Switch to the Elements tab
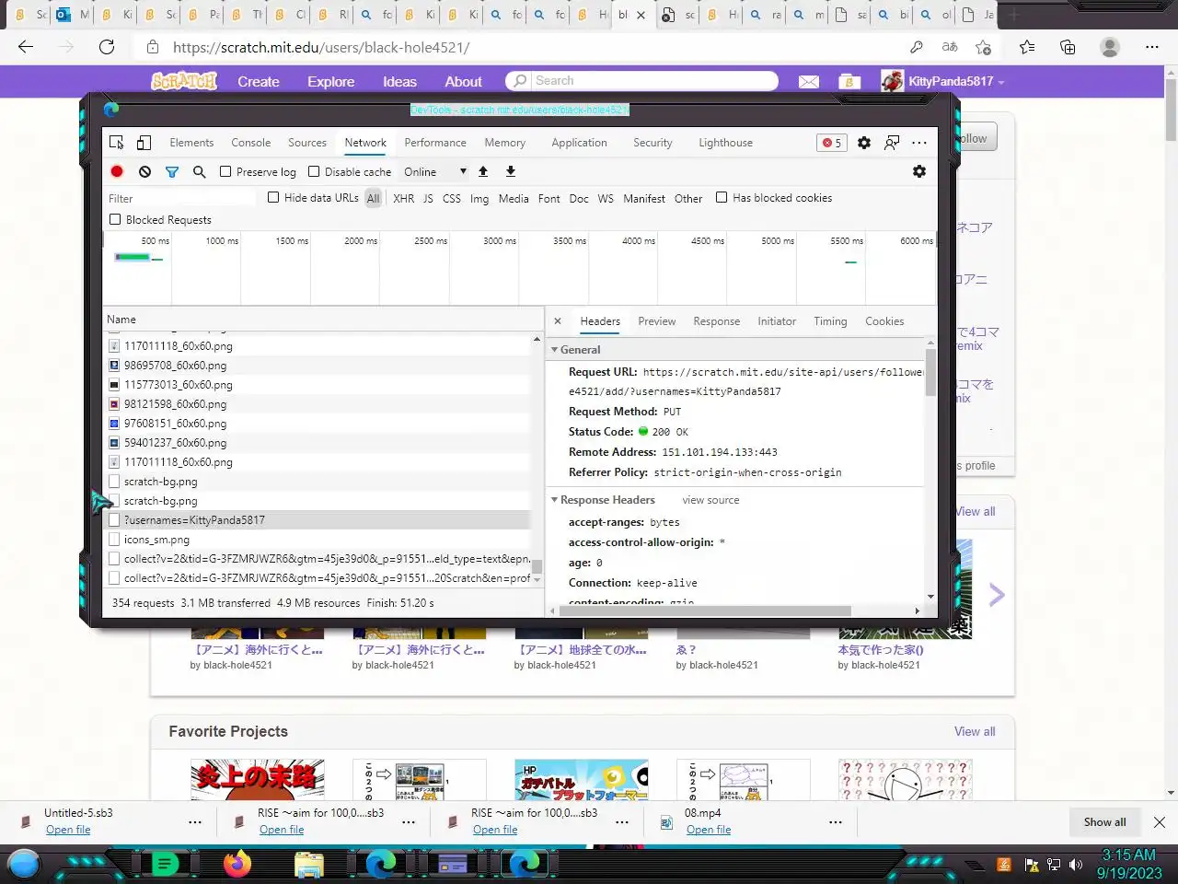Image resolution: width=1178 pixels, height=884 pixels. tap(191, 143)
